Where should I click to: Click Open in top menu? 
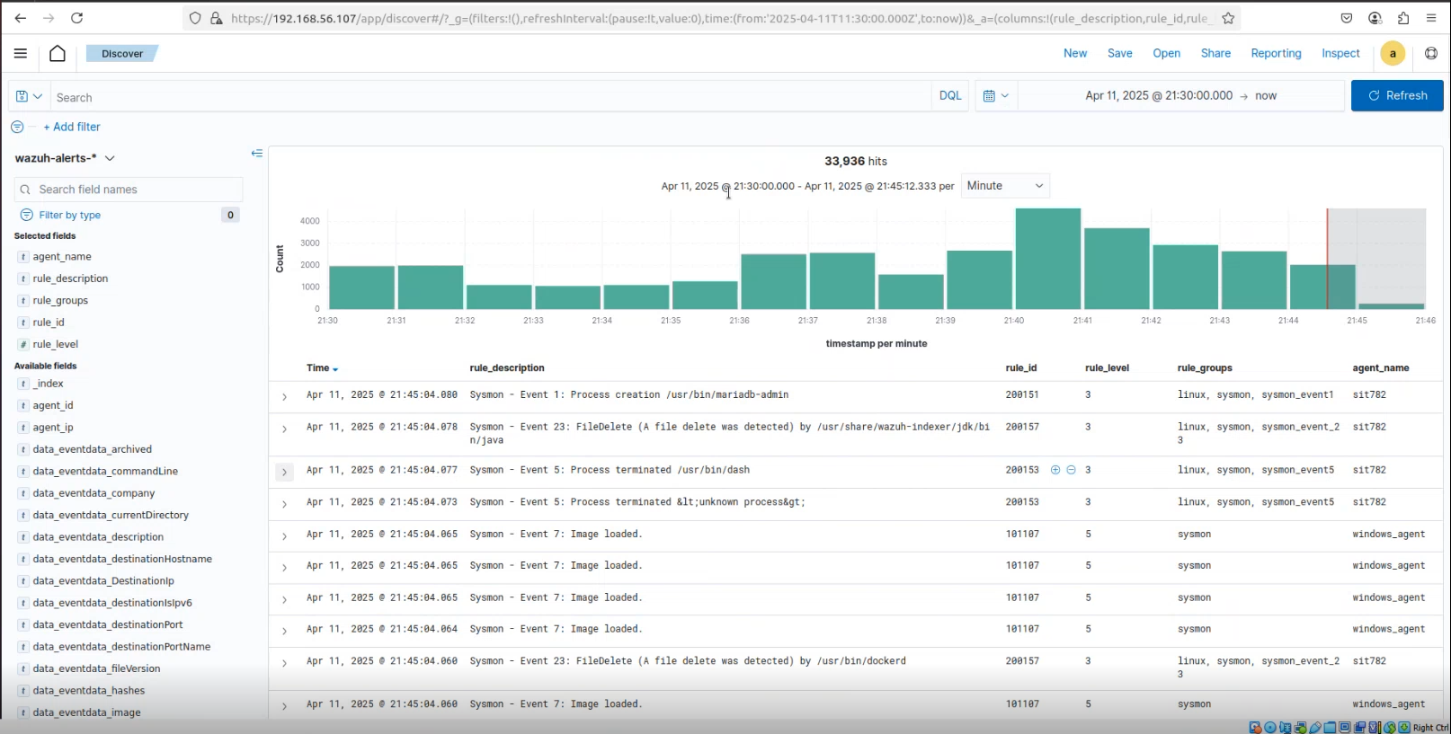(1166, 53)
